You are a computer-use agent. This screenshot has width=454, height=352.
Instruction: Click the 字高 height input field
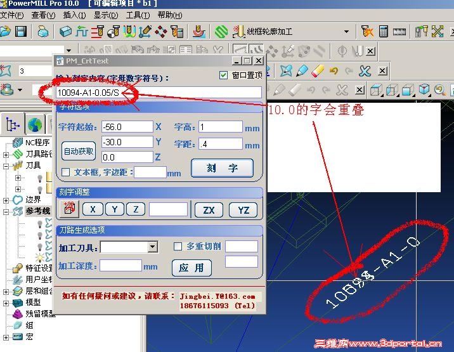tap(220, 127)
